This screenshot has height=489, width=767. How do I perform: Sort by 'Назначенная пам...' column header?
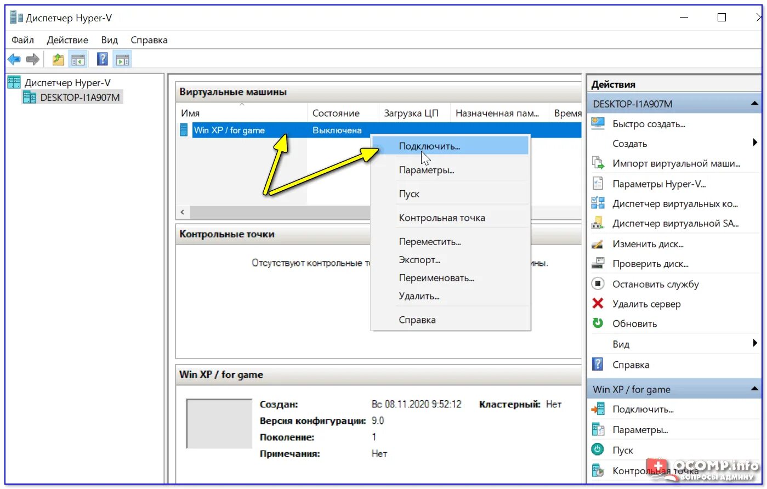tap(499, 113)
